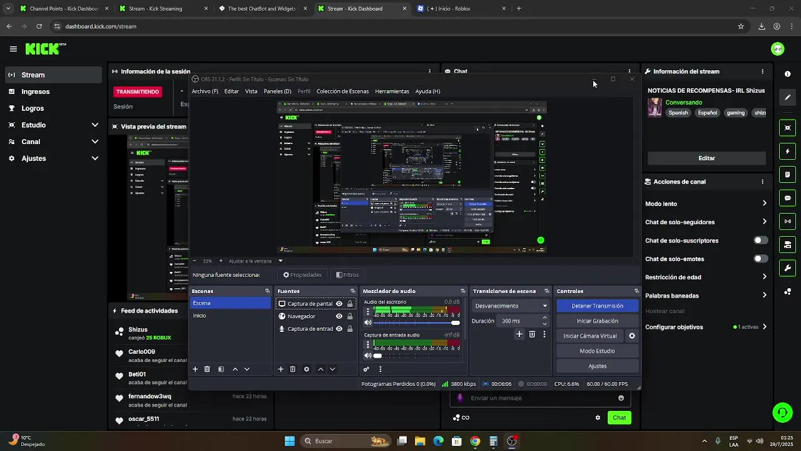Add a new scene with plus icon
This screenshot has width=801, height=451.
(x=195, y=370)
